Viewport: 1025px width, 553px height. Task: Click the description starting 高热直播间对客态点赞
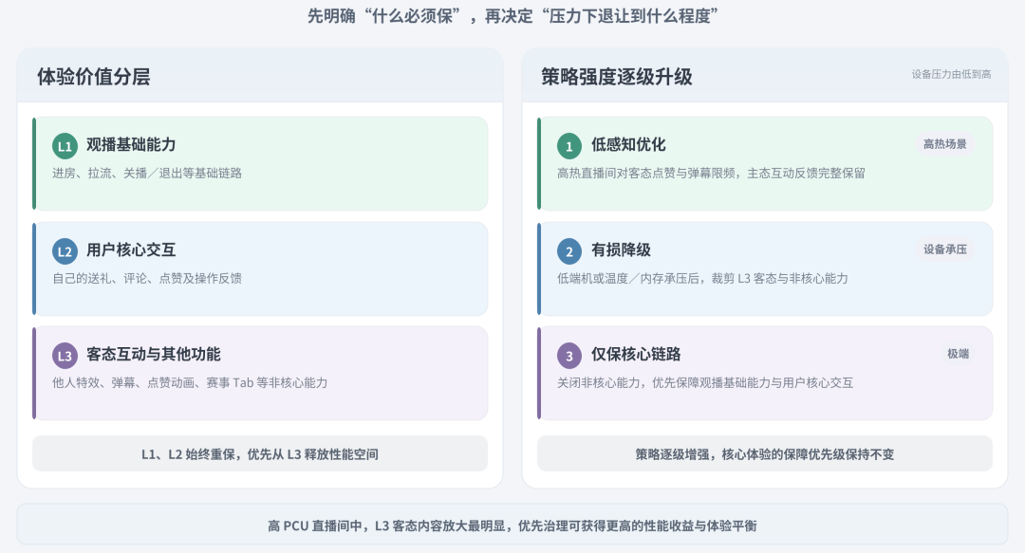[x=711, y=174]
